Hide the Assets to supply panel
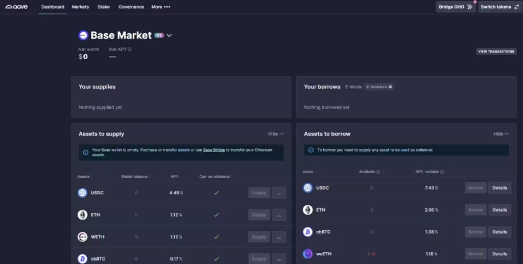This screenshot has height=264, width=523. click(275, 134)
